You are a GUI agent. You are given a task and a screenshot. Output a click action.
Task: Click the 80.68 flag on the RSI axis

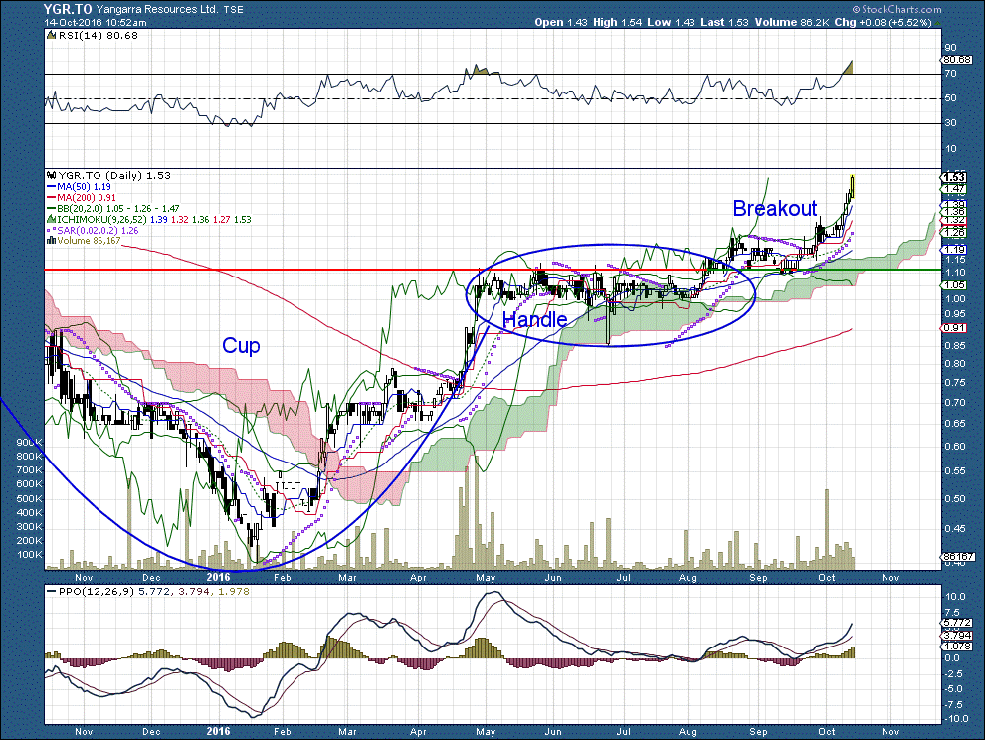pyautogui.click(x=957, y=61)
